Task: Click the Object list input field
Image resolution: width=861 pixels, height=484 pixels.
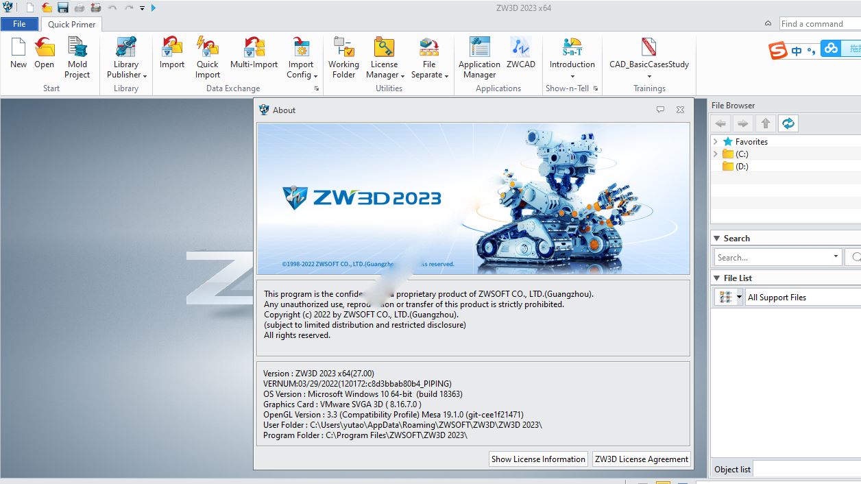Action: (x=807, y=470)
